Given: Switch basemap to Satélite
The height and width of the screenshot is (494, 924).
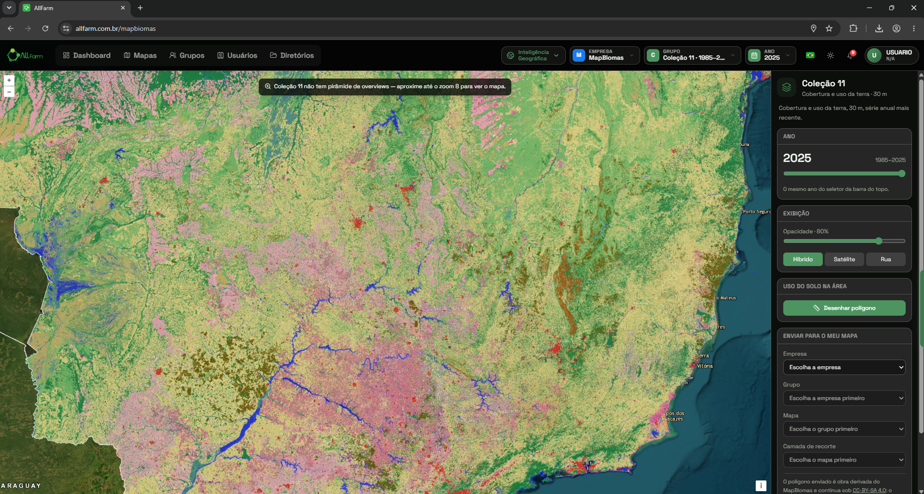Looking at the screenshot, I should [x=844, y=259].
